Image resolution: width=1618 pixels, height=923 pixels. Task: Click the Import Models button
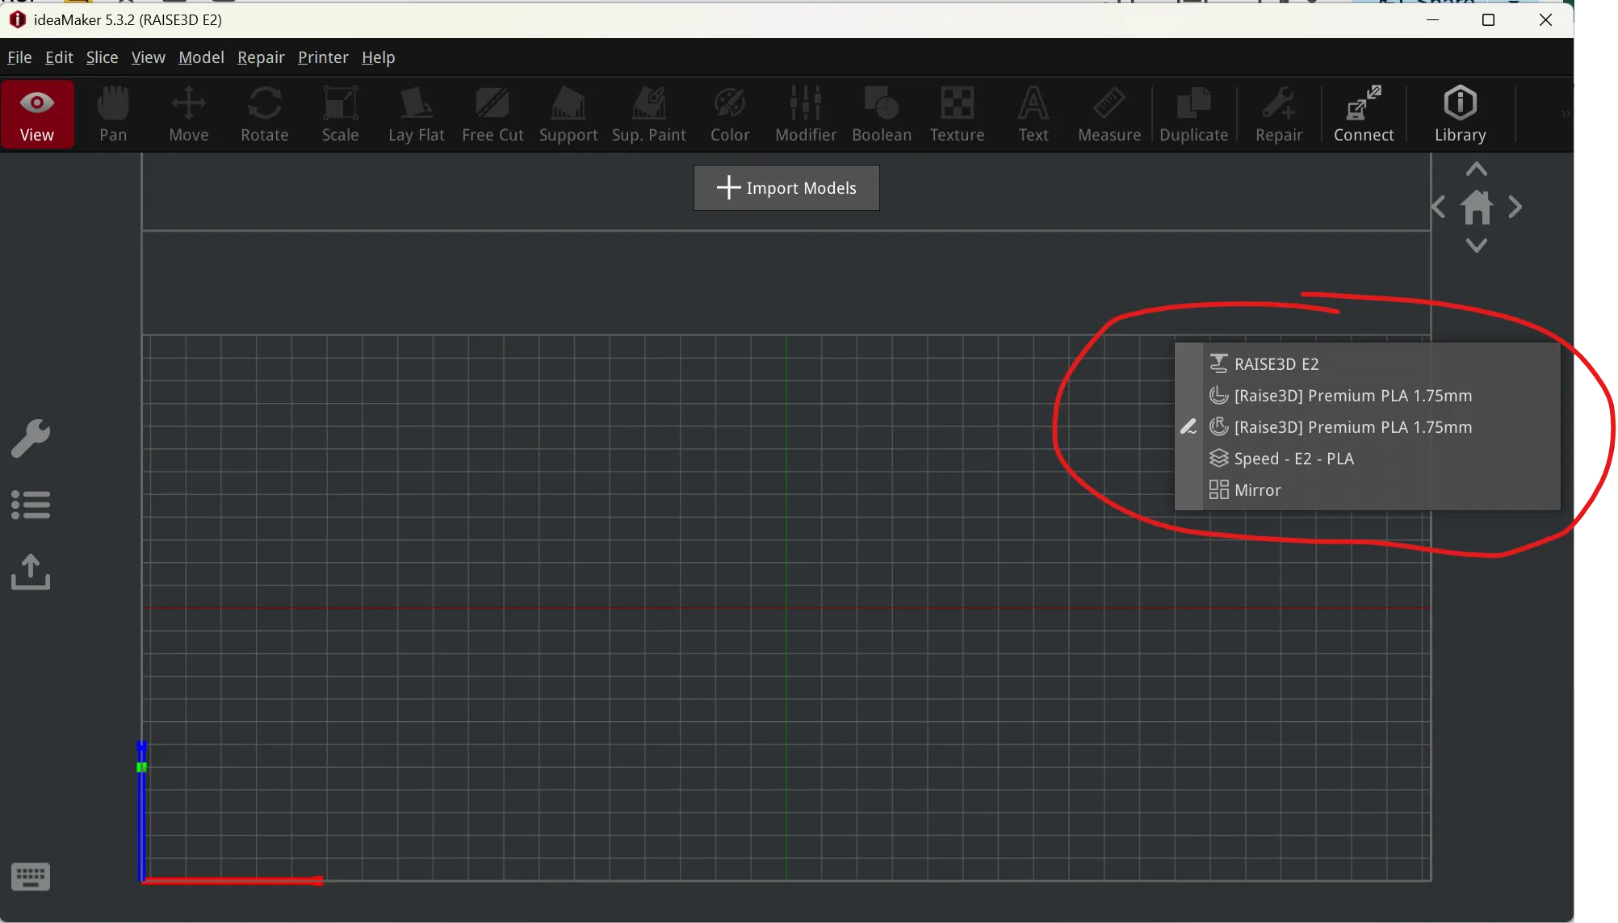(786, 188)
